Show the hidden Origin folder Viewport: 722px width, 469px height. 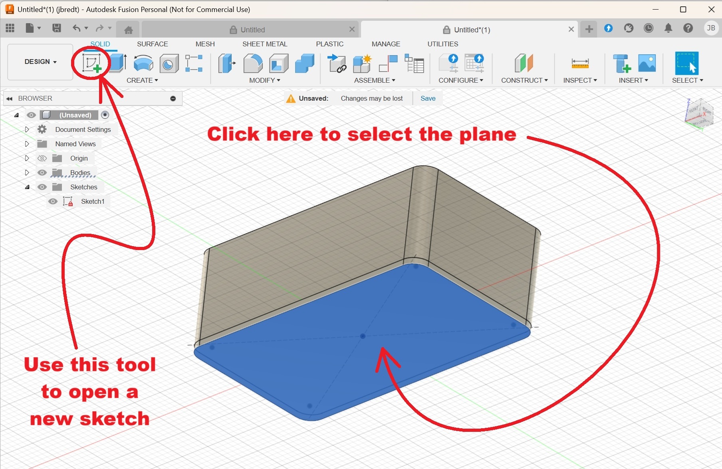(42, 158)
